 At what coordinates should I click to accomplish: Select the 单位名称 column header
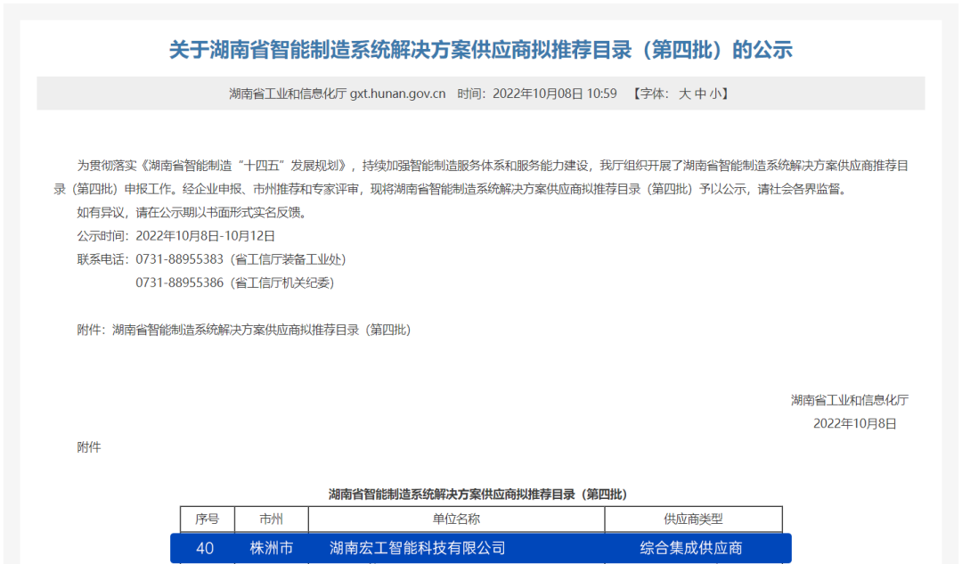[454, 519]
